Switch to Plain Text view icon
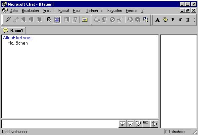Image resolution: width=198 pixels, height=135 pixels. [x=57, y=20]
